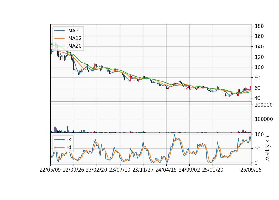279x200 pixels.
Task: Click the 24/04/15 date tick label
Action: tap(166, 170)
